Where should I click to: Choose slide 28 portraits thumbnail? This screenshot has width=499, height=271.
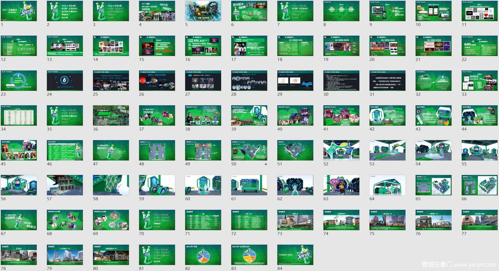coord(249,81)
